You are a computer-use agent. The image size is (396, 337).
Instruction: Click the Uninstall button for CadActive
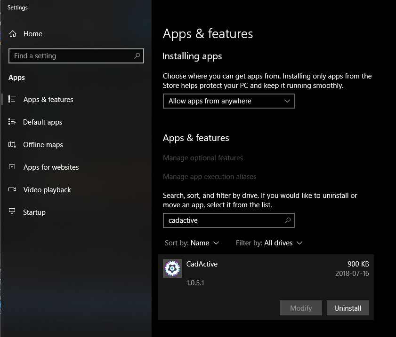pos(348,308)
